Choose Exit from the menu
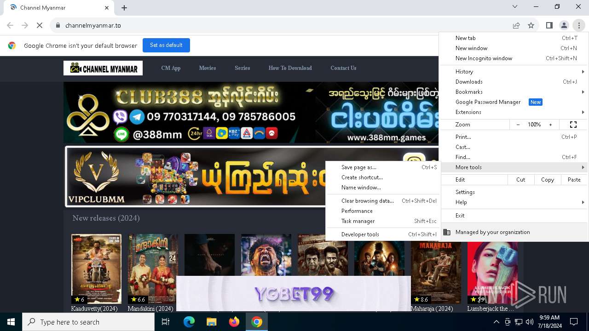This screenshot has height=331, width=589. pyautogui.click(x=514, y=216)
